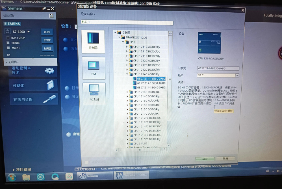Open 运动控制 & 技术 portal section
This screenshot has height=189, width=282.
(x=33, y=70)
